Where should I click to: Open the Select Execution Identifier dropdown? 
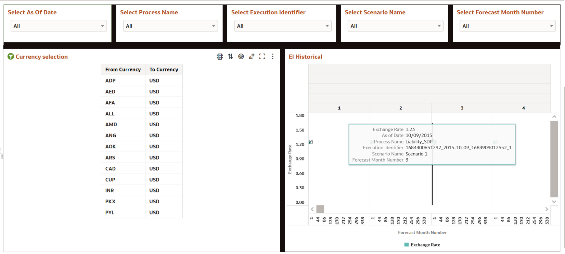point(283,26)
